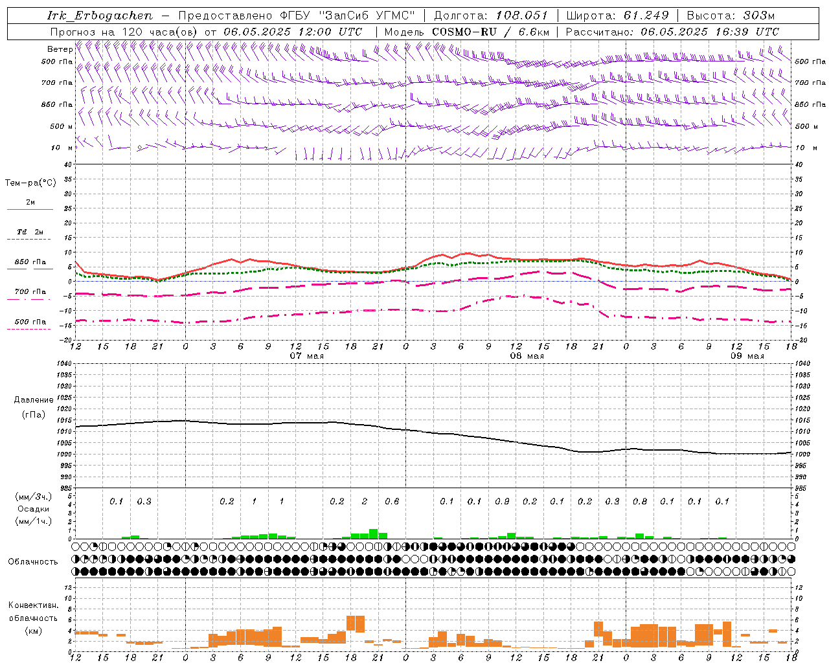Click the elevation text Высота: 303м
Viewport: 829px width, 663px height.
731,16
